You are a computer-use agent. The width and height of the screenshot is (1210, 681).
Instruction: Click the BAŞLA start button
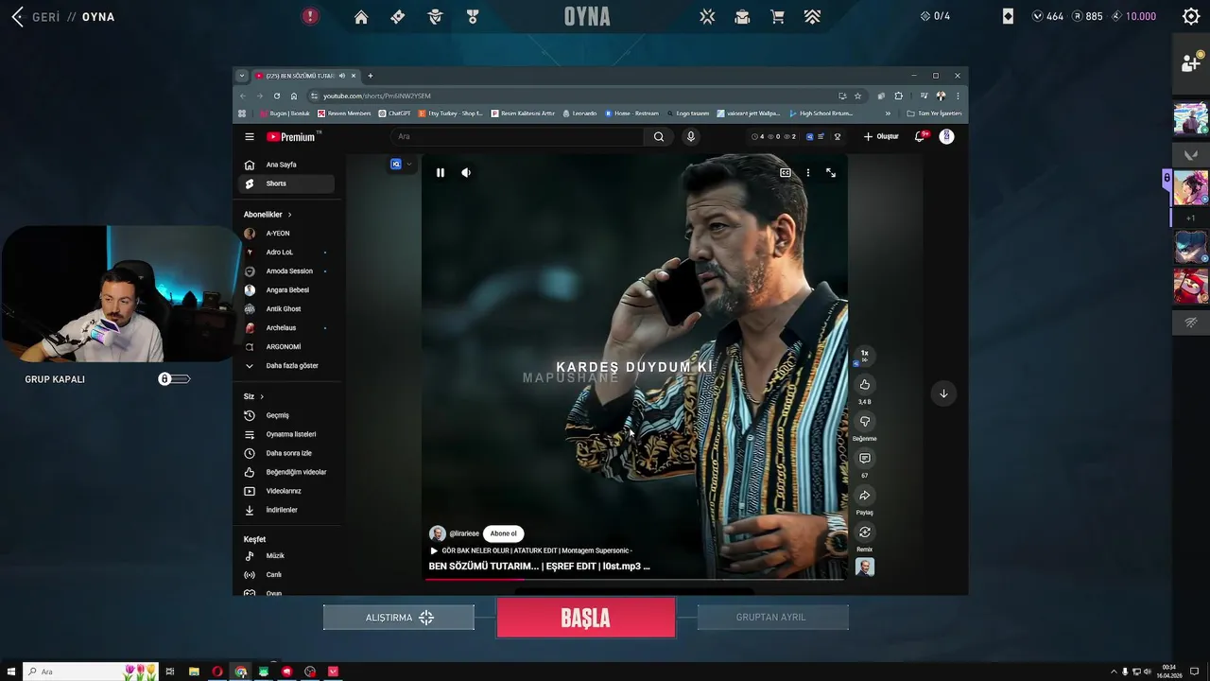coord(586,618)
